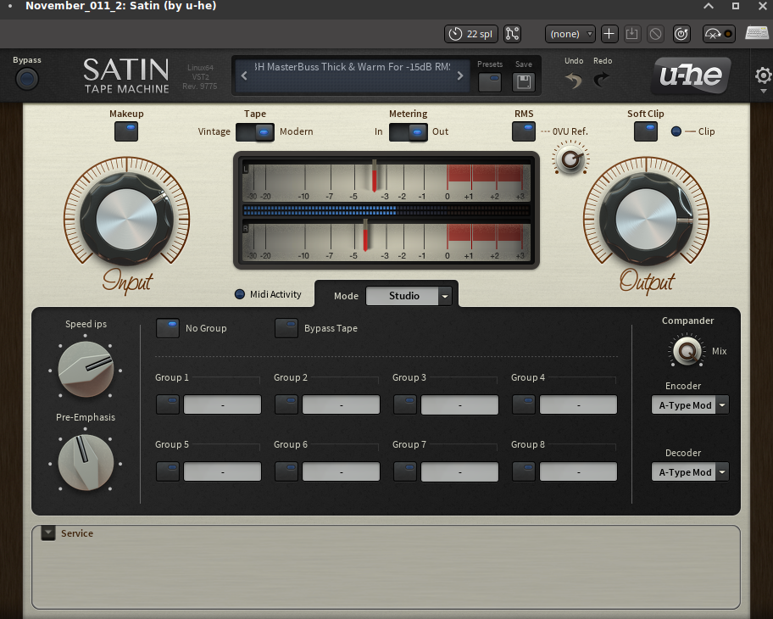Image resolution: width=773 pixels, height=619 pixels.
Task: Toggle the Group 5 button
Action: coord(168,471)
